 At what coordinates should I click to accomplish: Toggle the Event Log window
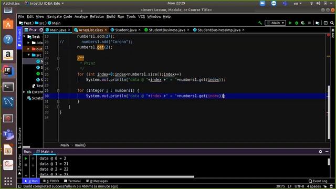tap(318, 181)
